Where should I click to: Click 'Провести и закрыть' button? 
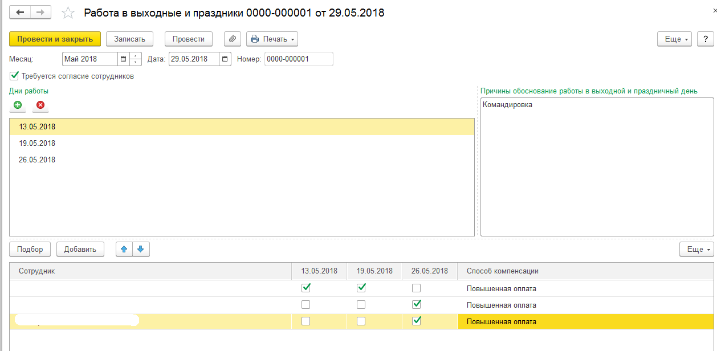click(55, 39)
